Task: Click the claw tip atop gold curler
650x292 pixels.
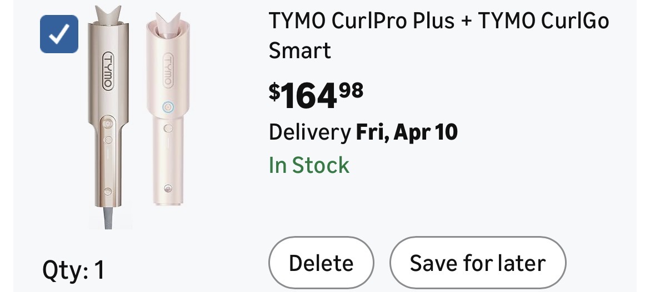Action: coord(108,14)
